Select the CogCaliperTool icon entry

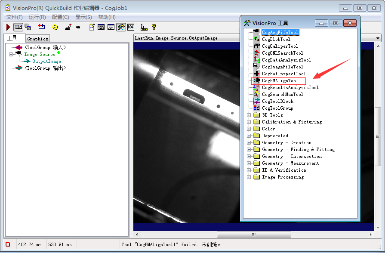click(x=256, y=46)
